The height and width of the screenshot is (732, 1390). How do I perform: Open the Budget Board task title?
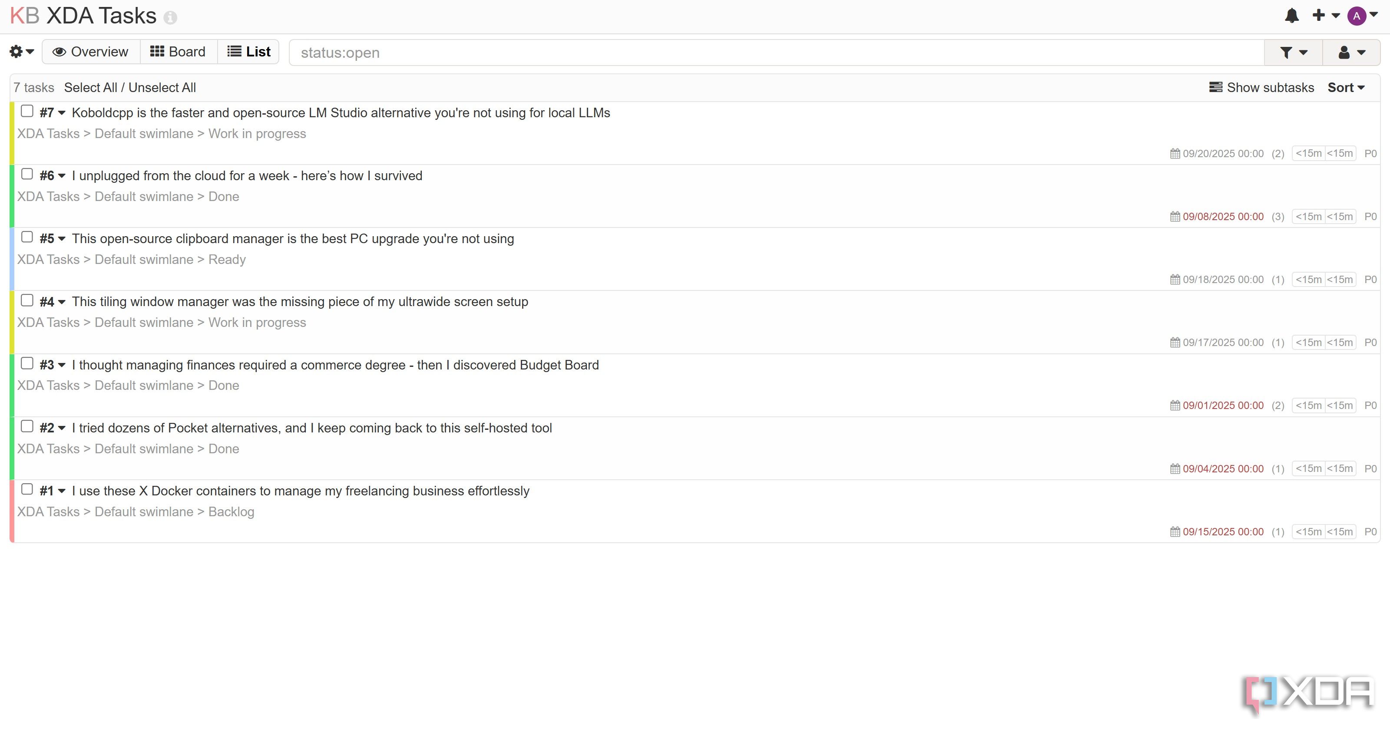pos(335,365)
